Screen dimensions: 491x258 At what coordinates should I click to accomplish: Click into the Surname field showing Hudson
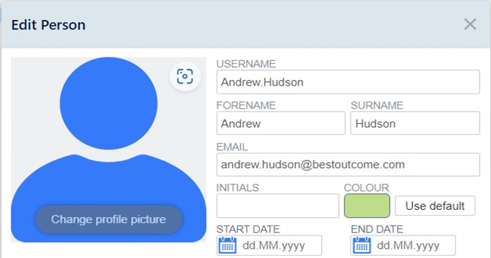tap(415, 123)
